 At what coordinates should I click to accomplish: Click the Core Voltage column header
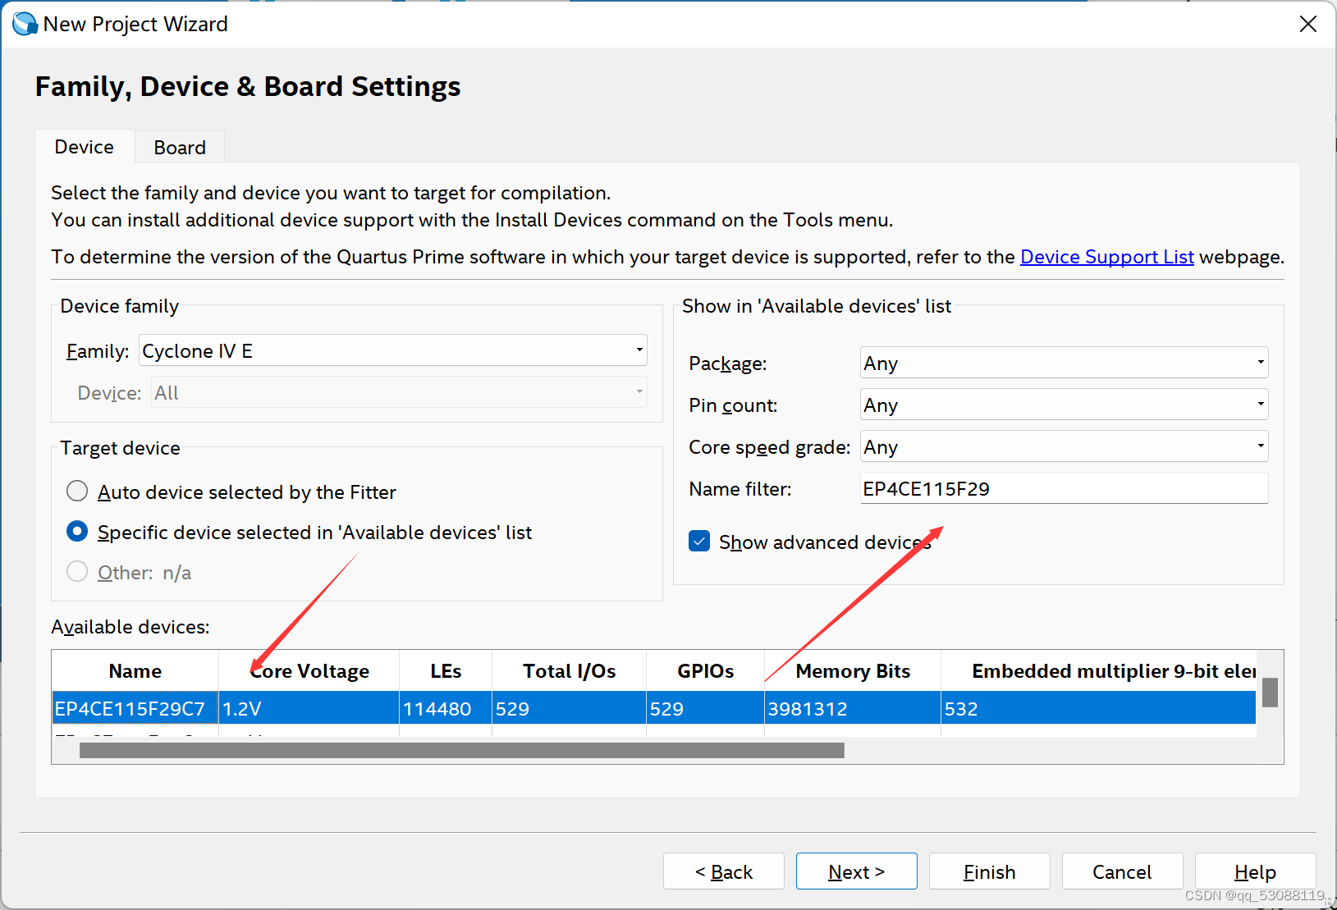309,671
